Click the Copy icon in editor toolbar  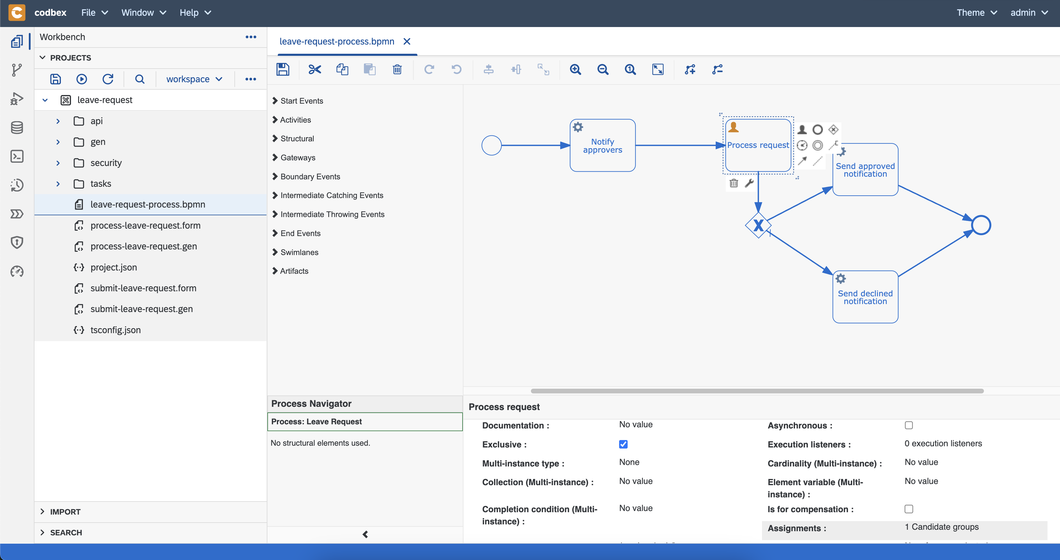[x=342, y=69]
